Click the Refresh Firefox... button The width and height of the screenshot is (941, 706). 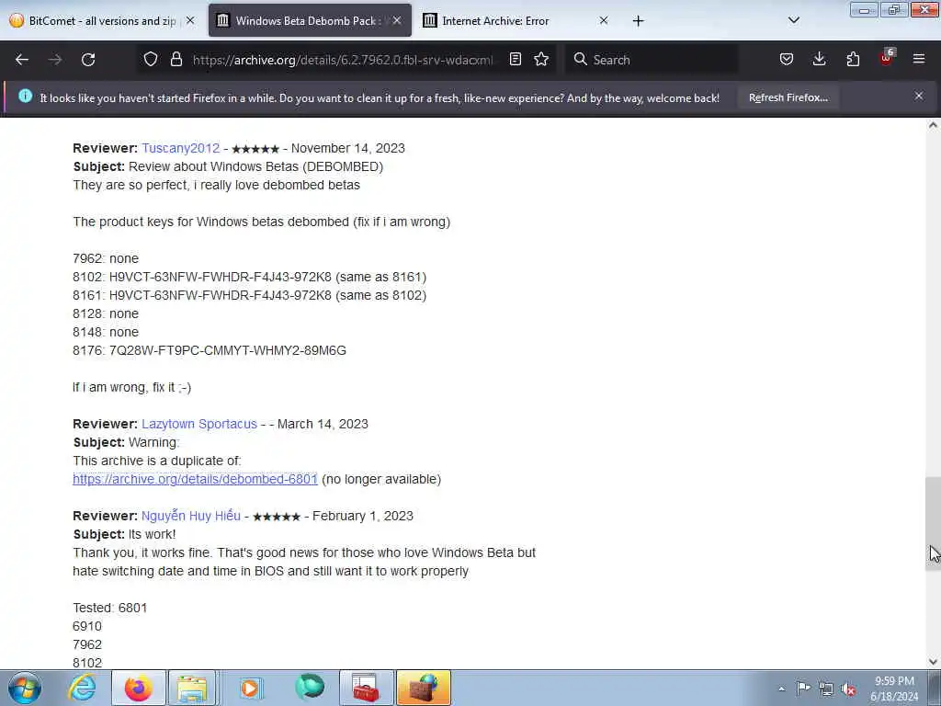coord(788,97)
